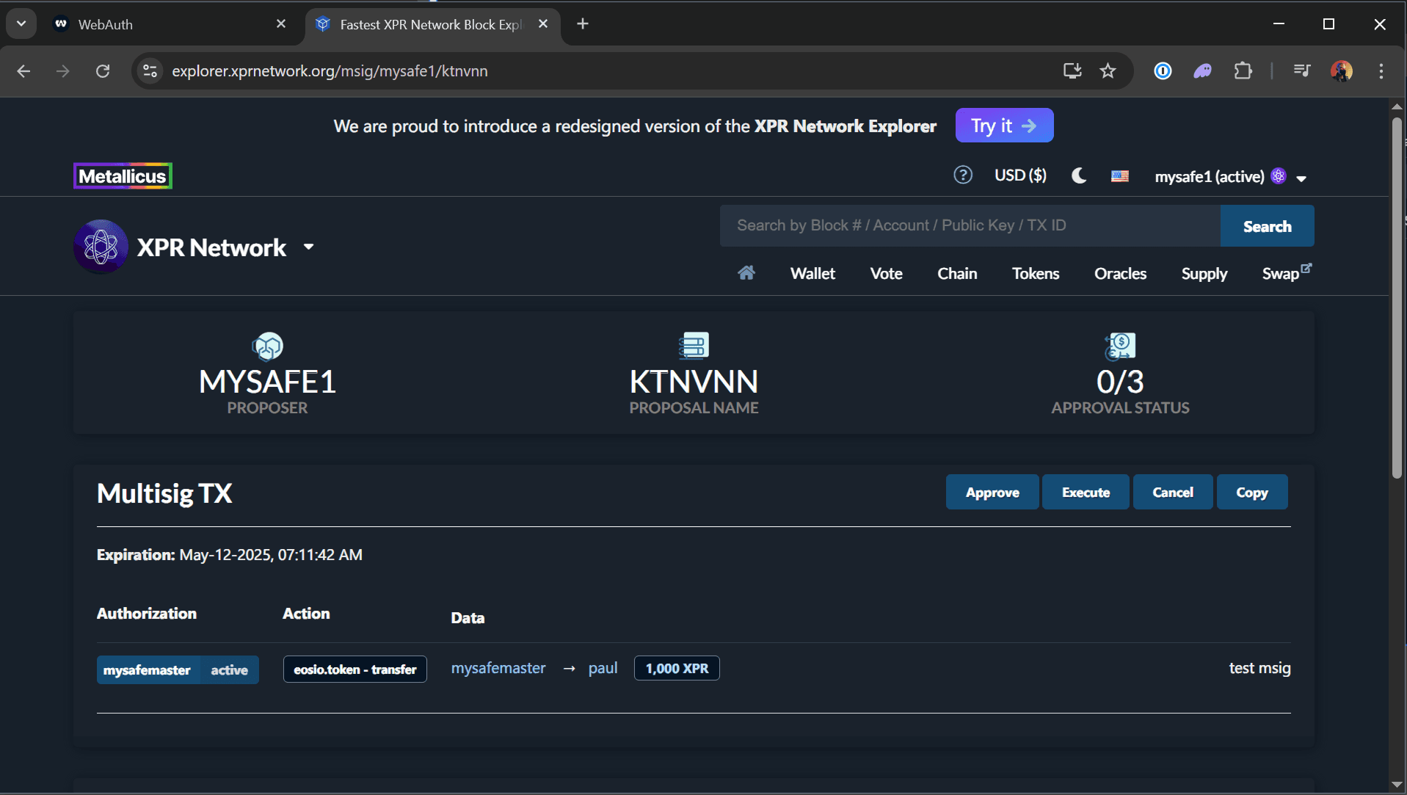
Task: Click the 1,000 XPR amount badge
Action: click(x=677, y=669)
